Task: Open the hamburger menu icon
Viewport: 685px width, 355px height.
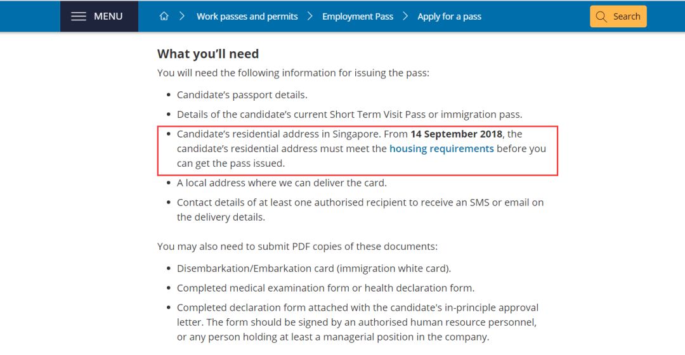Action: click(79, 16)
